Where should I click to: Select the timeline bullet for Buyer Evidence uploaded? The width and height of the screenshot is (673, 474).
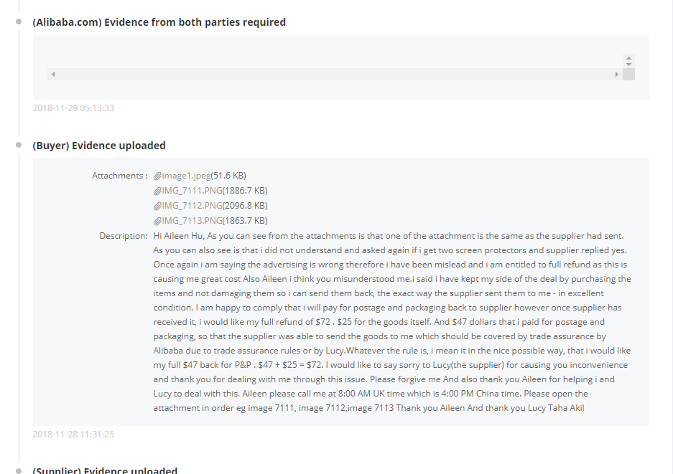[19, 146]
